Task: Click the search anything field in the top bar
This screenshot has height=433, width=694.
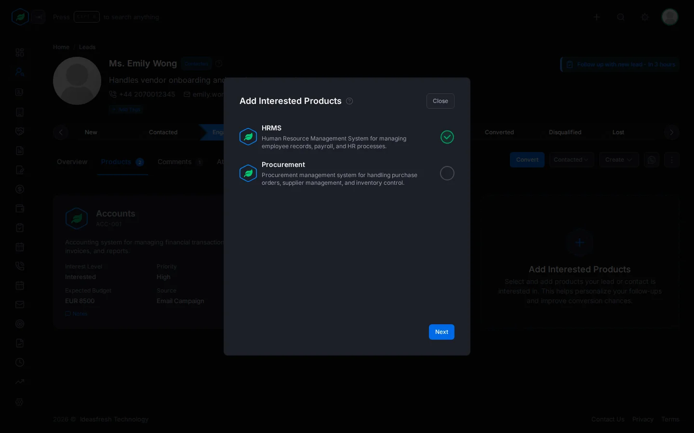Action: [x=106, y=17]
